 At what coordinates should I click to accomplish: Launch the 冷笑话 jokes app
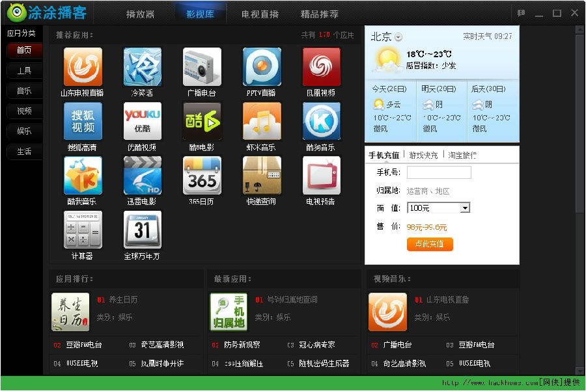click(x=142, y=65)
